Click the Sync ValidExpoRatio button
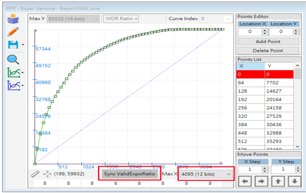The height and width of the screenshot is (193, 306). click(129, 174)
